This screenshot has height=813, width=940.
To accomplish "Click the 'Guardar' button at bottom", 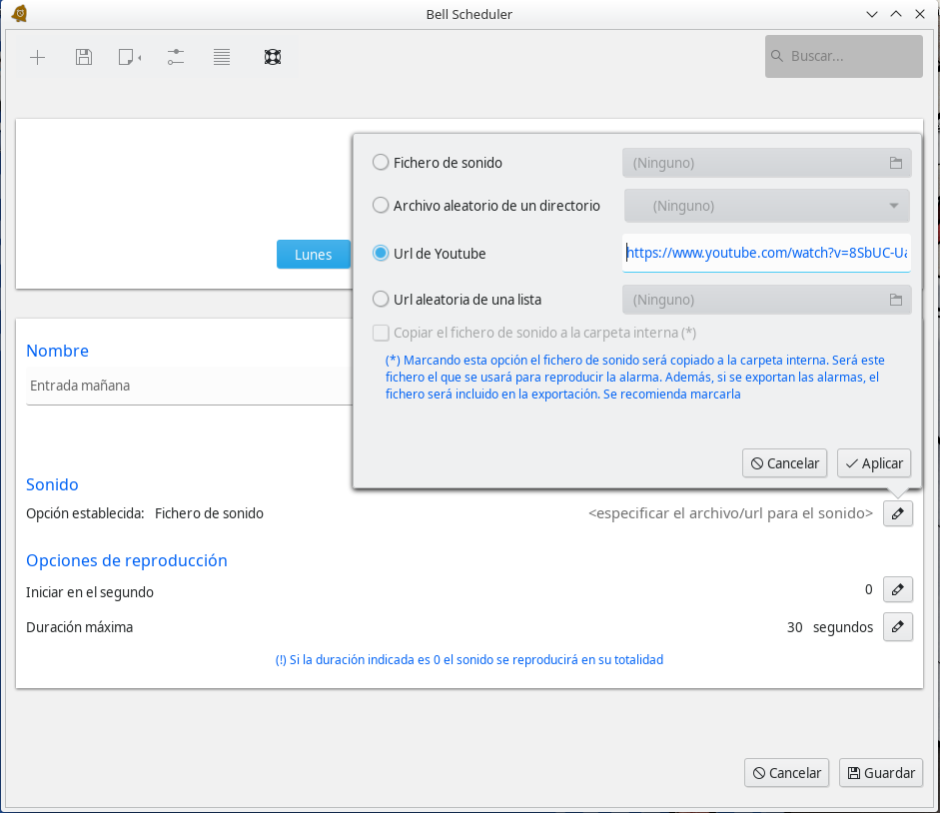I will click(x=880, y=772).
